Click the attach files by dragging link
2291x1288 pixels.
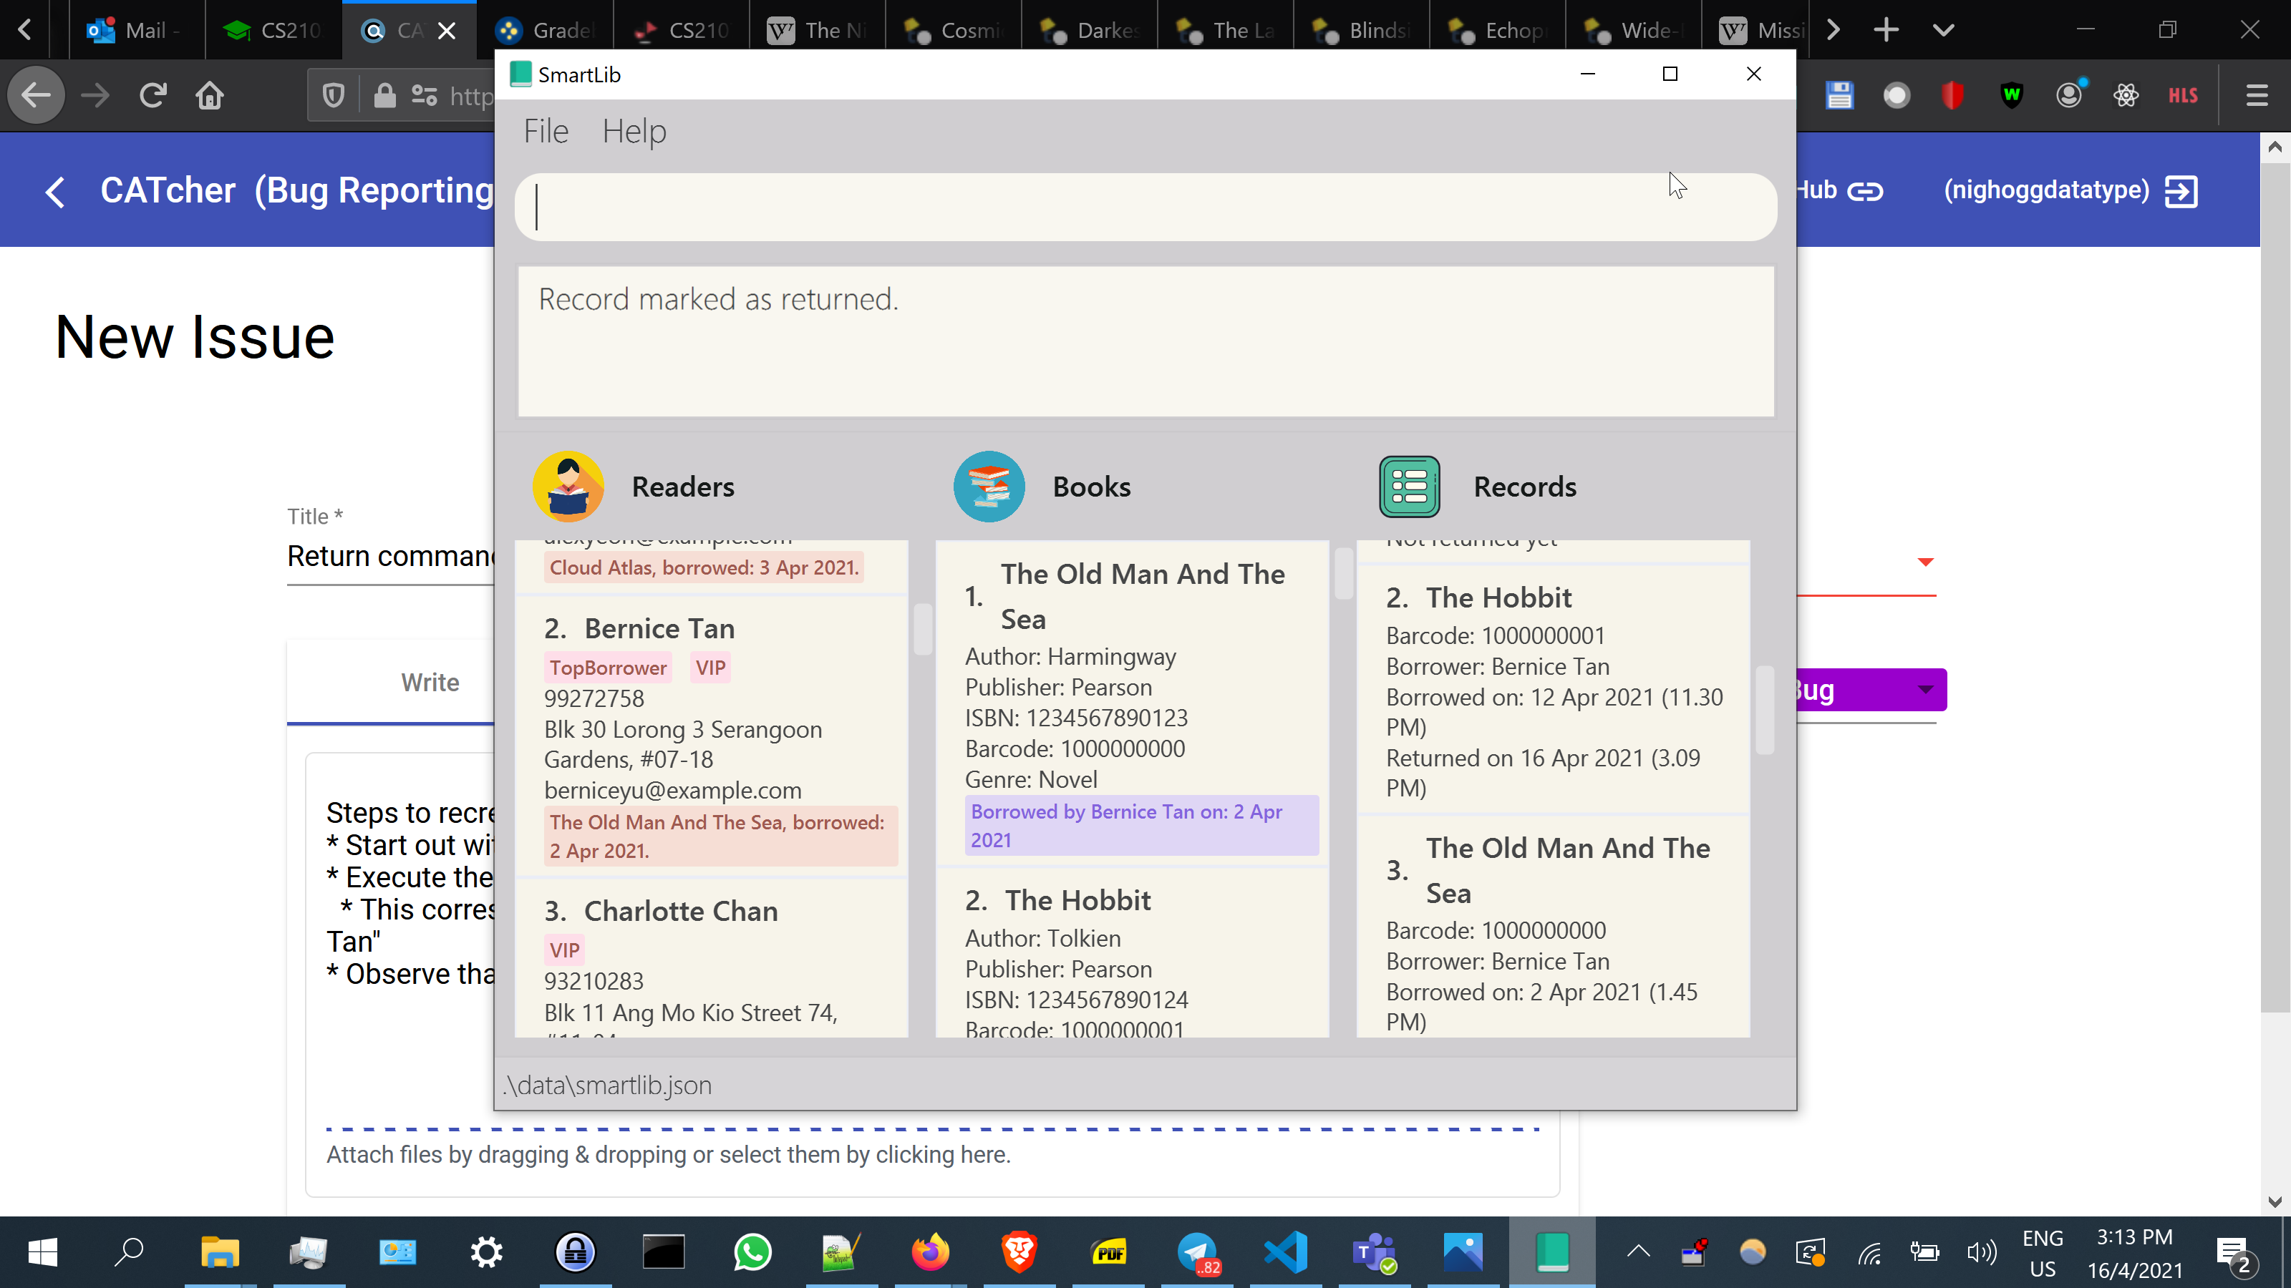(x=668, y=1153)
